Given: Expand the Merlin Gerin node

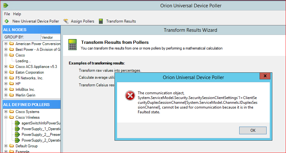Looking at the screenshot, I should tap(6, 95).
